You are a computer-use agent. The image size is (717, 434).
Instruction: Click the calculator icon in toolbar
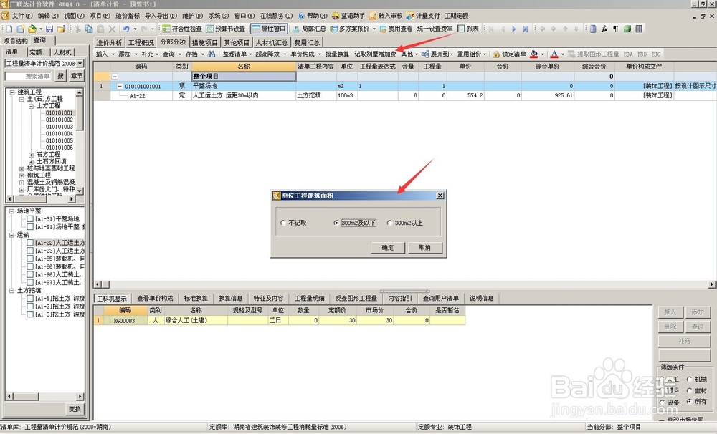(x=593, y=29)
